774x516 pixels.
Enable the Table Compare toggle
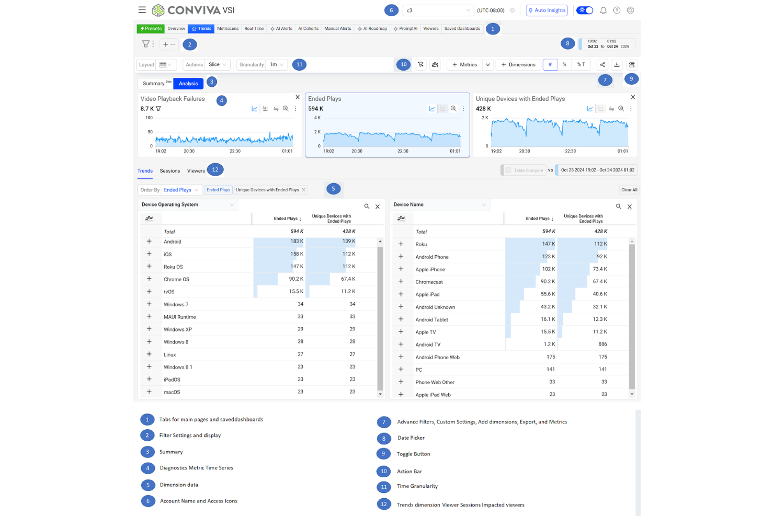507,170
